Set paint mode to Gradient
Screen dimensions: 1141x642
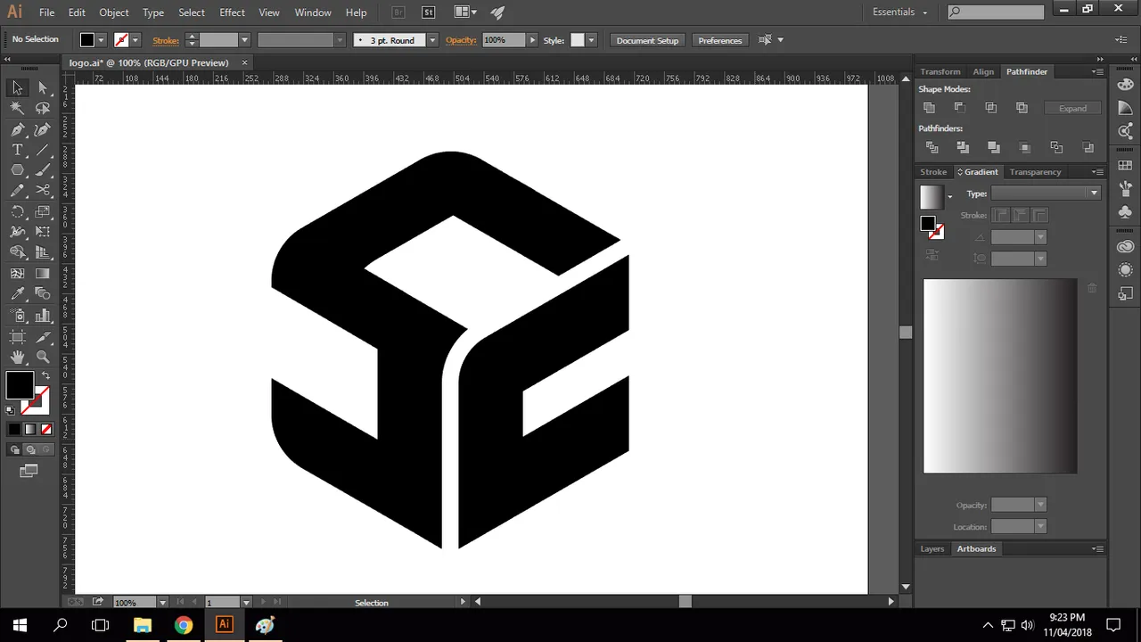click(x=30, y=430)
